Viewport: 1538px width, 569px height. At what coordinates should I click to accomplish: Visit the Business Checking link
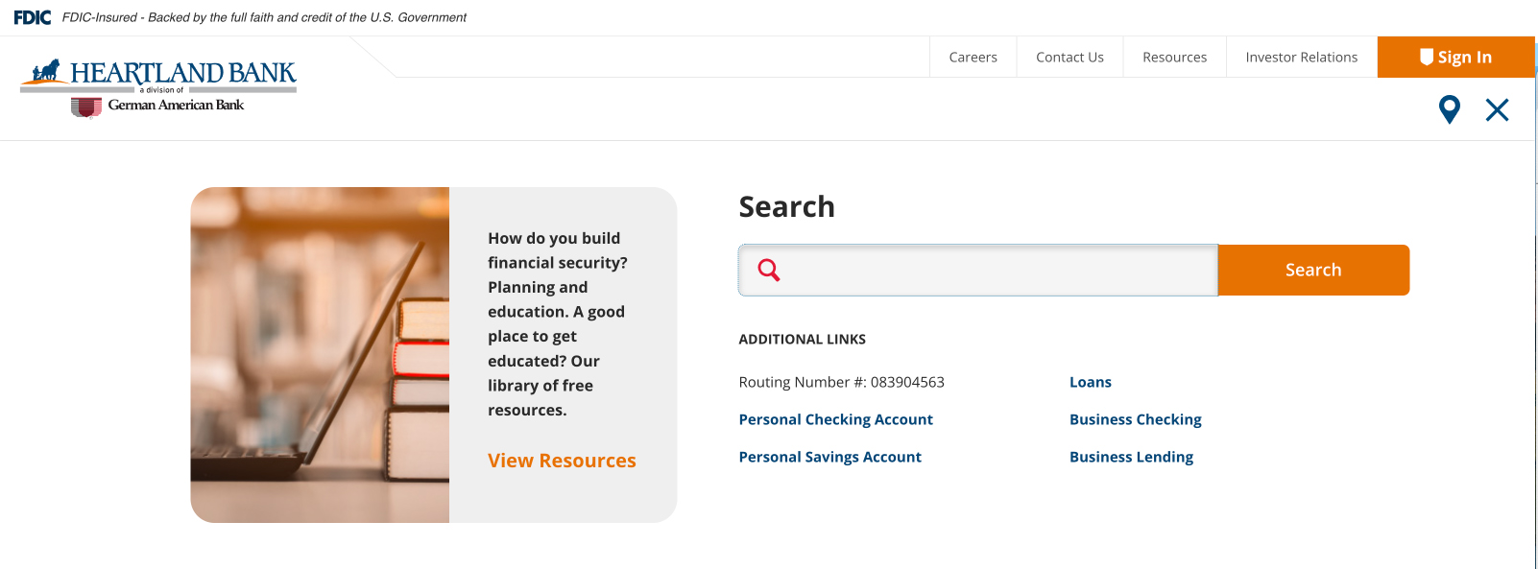(x=1135, y=419)
